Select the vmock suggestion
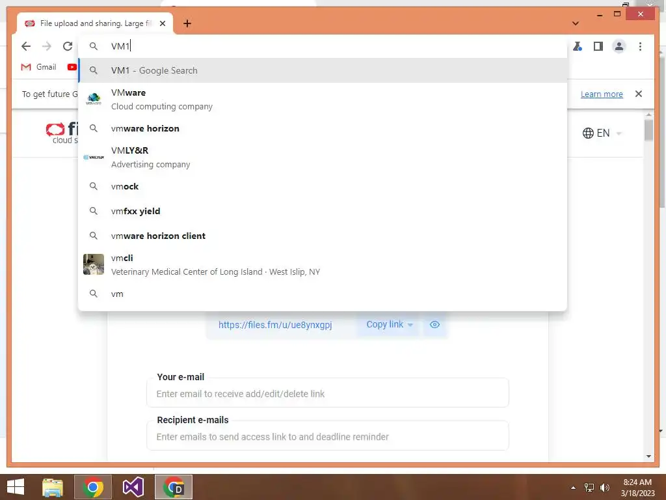Screen dimensions: 666x500 tap(323, 186)
